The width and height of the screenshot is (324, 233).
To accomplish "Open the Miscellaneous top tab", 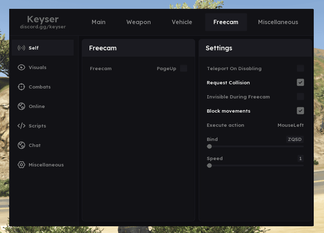I will tap(278, 22).
